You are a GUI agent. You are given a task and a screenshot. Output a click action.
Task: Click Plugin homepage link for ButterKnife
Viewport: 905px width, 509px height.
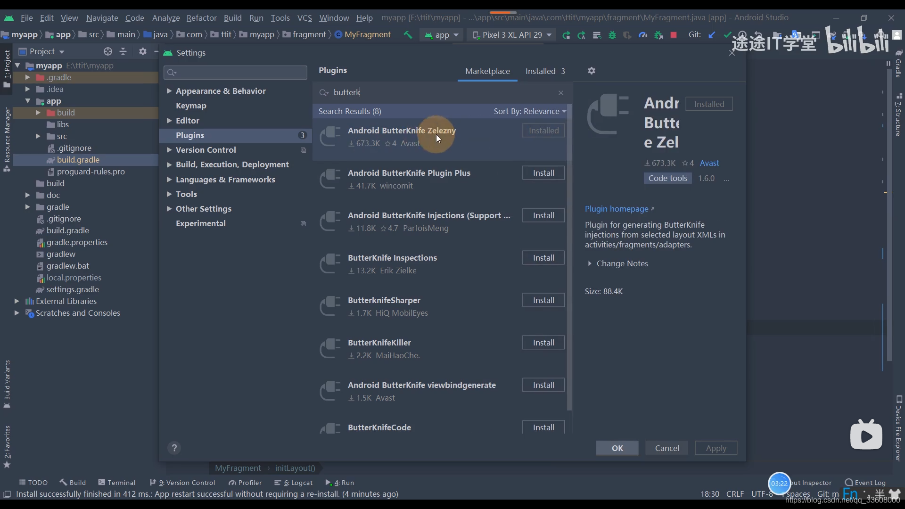pyautogui.click(x=617, y=208)
